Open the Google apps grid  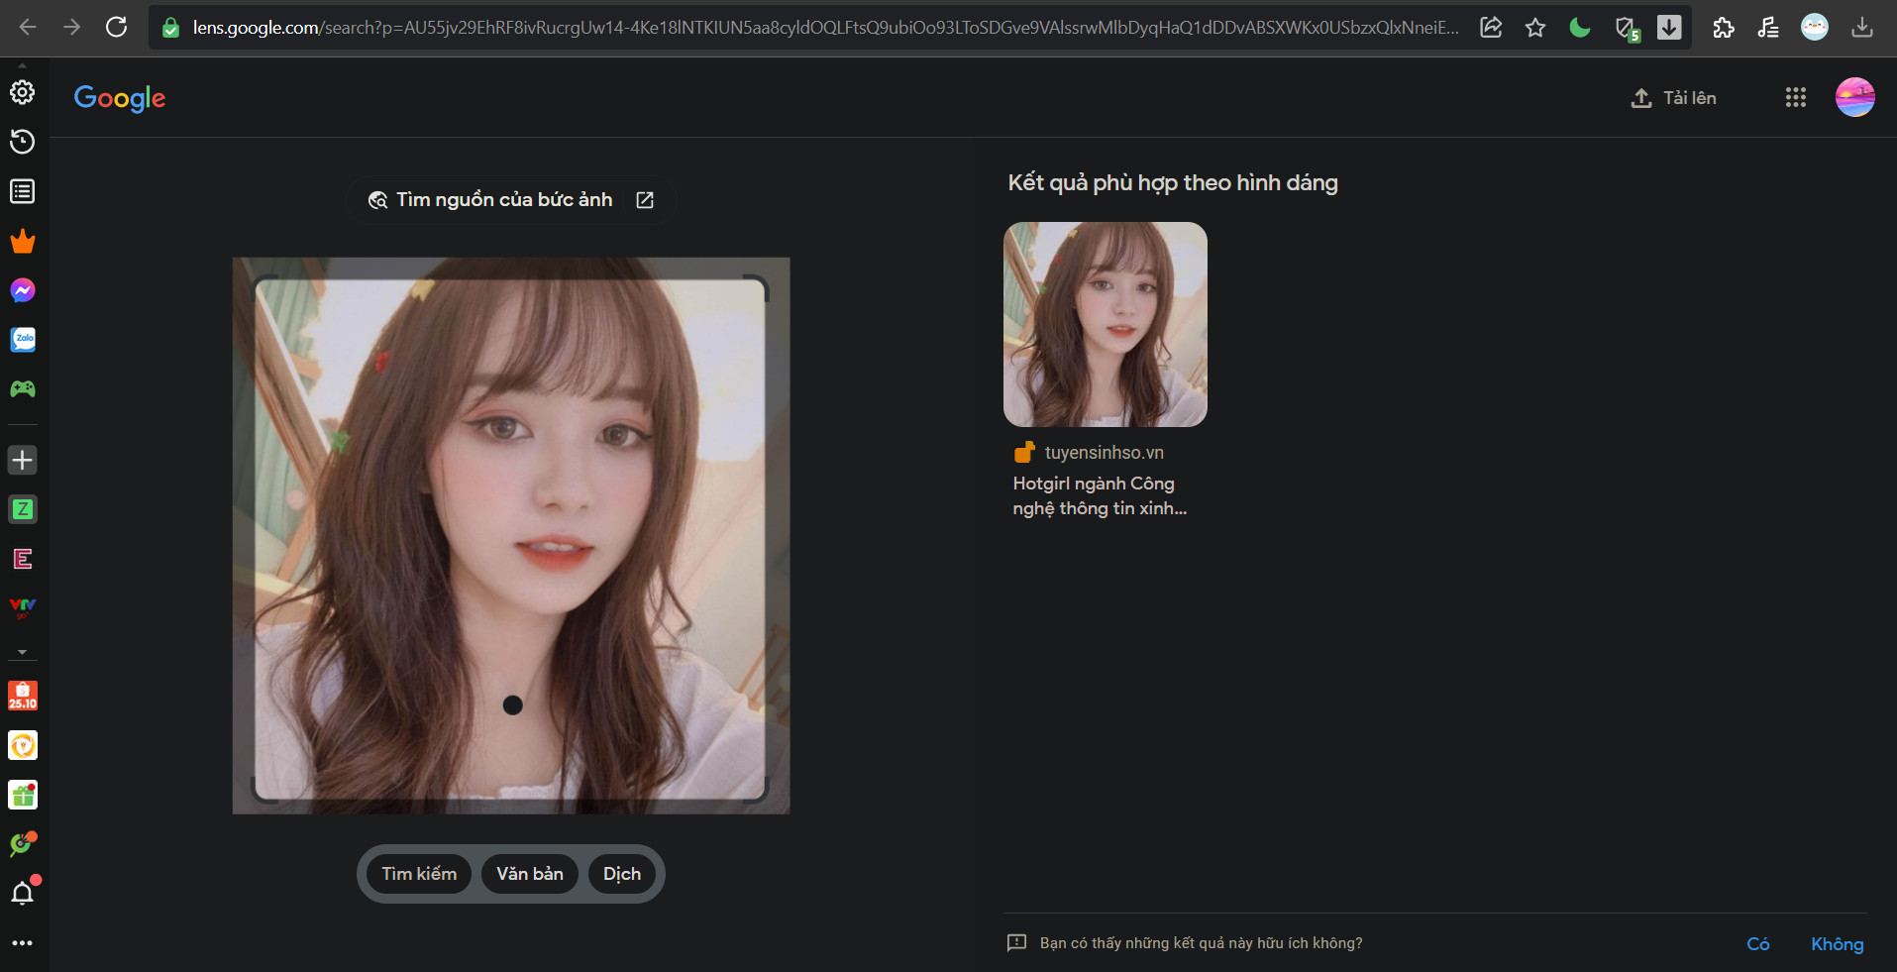click(x=1795, y=97)
